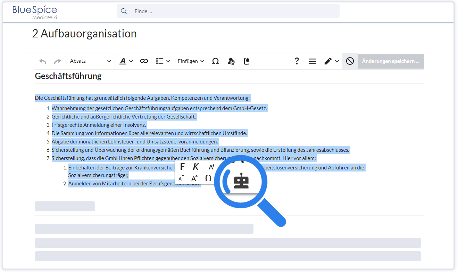Decrease font size with small A icon
The width and height of the screenshot is (458, 272).
[181, 178]
